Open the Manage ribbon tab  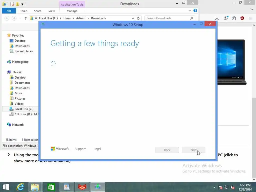click(72, 11)
